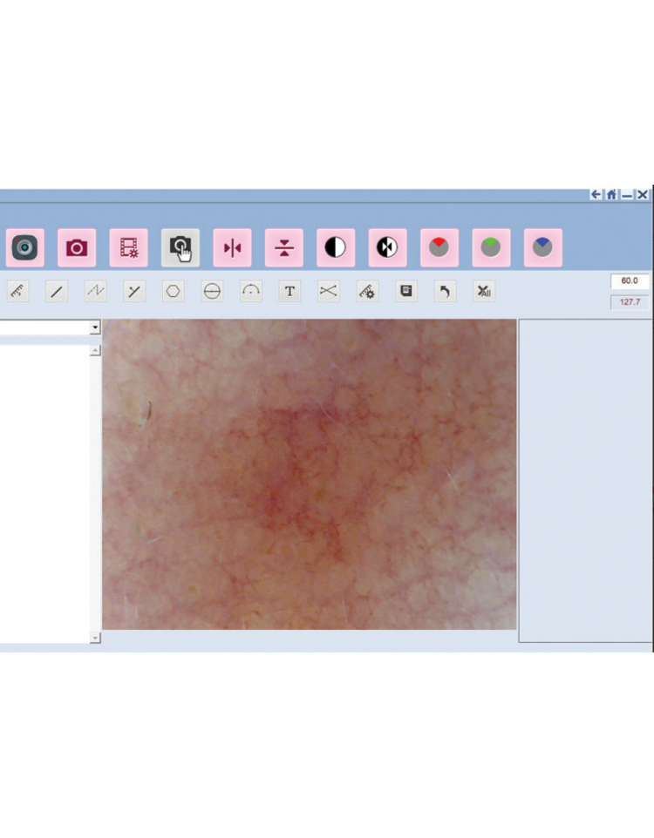Select the ruler calibration tool

18,291
